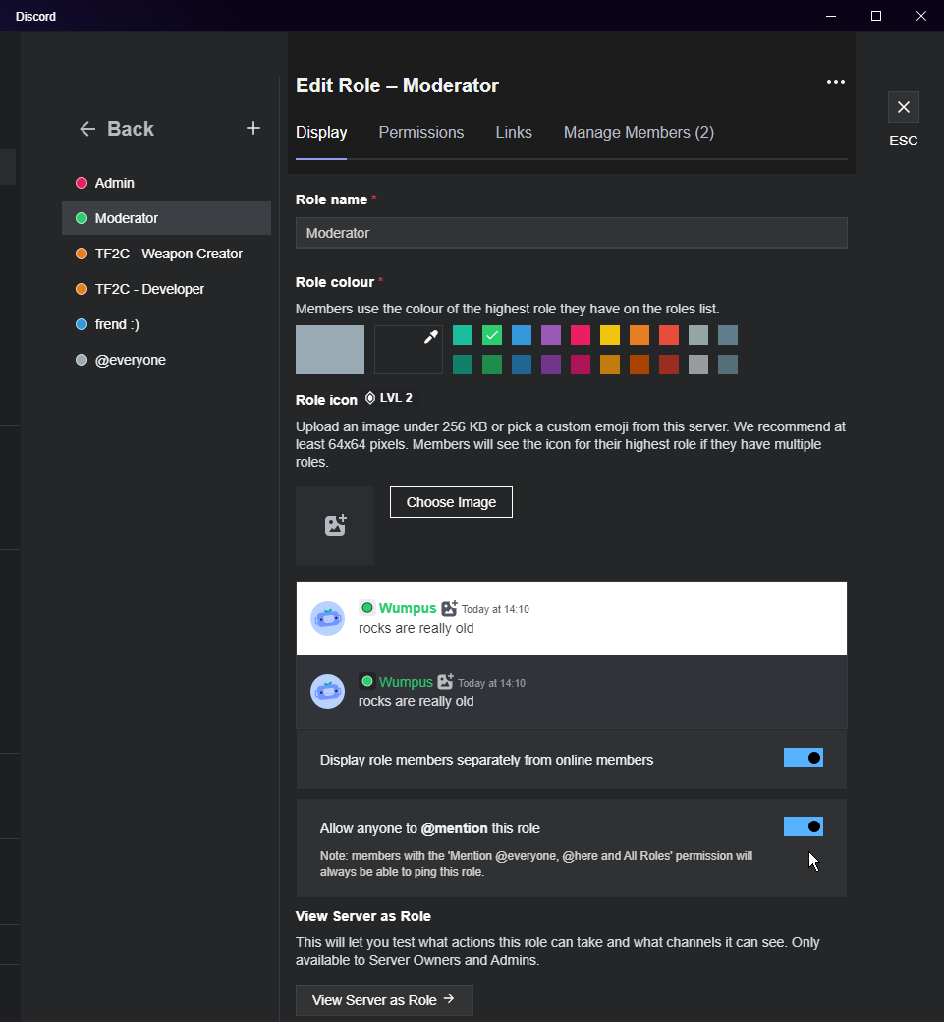Click the Wumpus avatar in the light preview
The image size is (944, 1022).
(328, 618)
